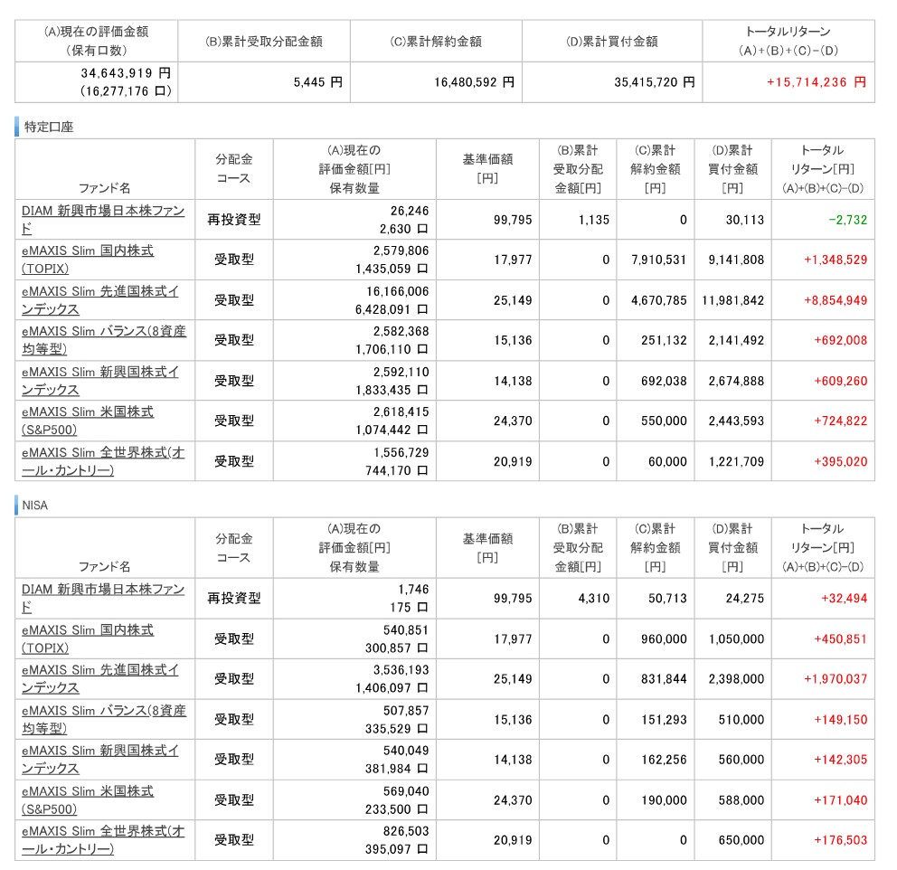The image size is (897, 870).
Task: Open eMAXIS Slim 国内株式(TOPIX) link in NISA table
Action: [88, 638]
